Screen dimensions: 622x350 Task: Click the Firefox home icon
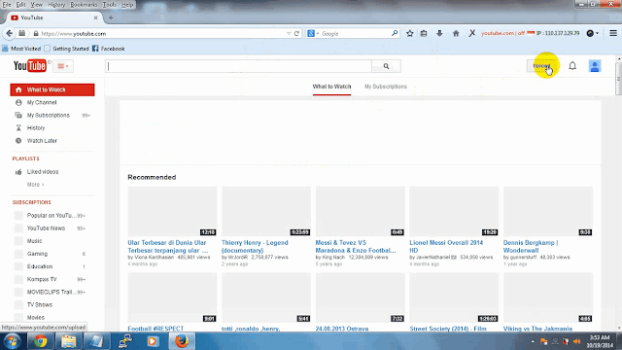coord(456,34)
